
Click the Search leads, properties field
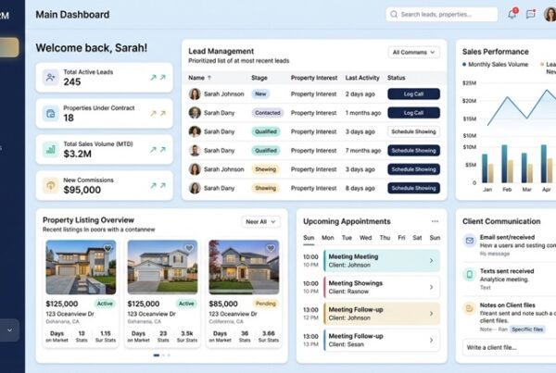coord(441,14)
